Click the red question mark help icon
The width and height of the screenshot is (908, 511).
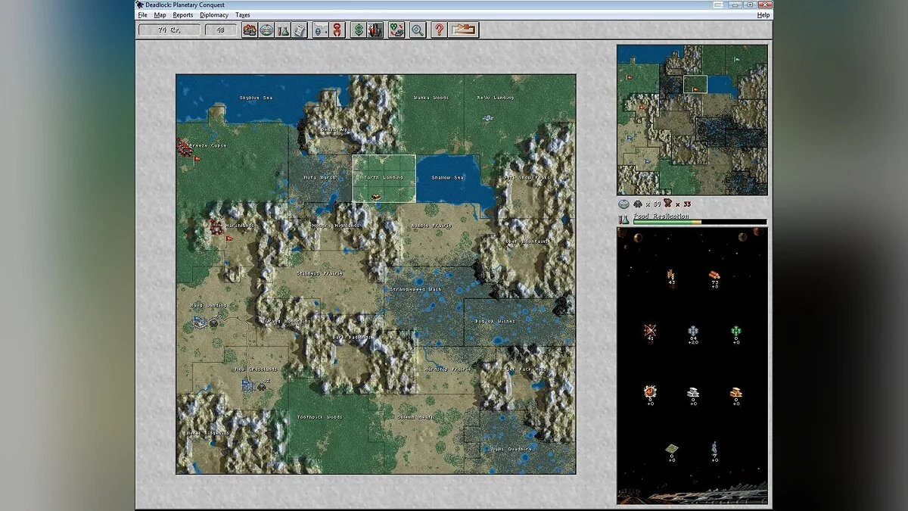point(439,30)
